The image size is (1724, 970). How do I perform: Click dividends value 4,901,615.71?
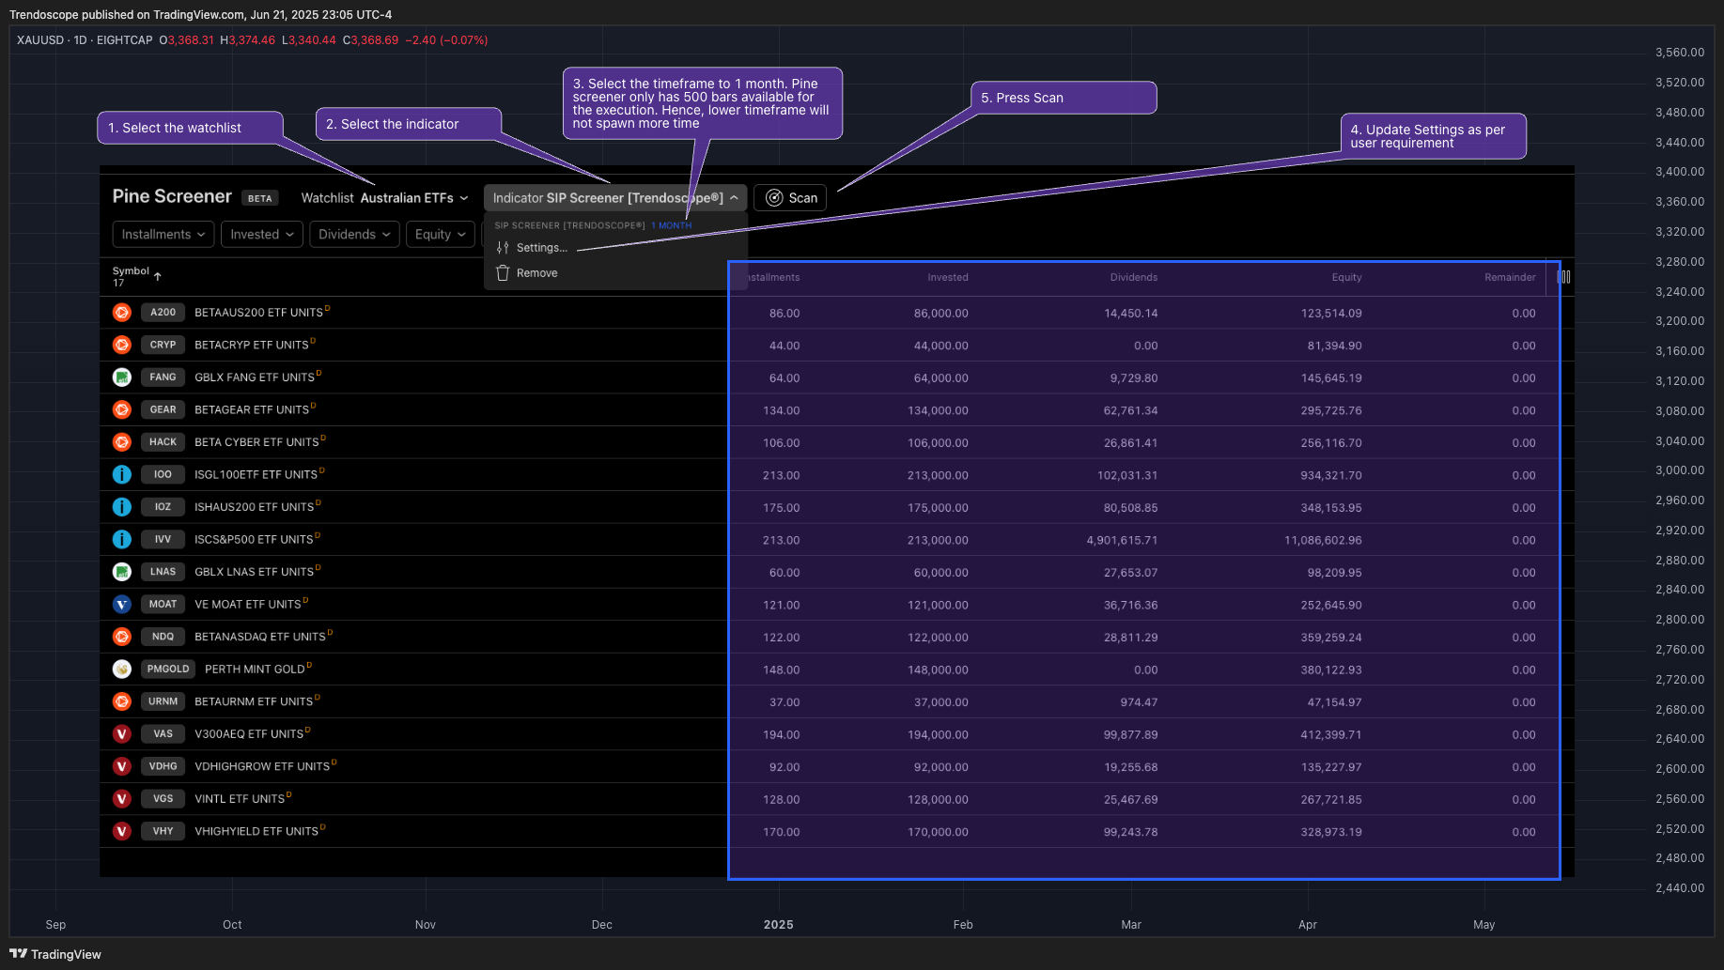[1122, 541]
